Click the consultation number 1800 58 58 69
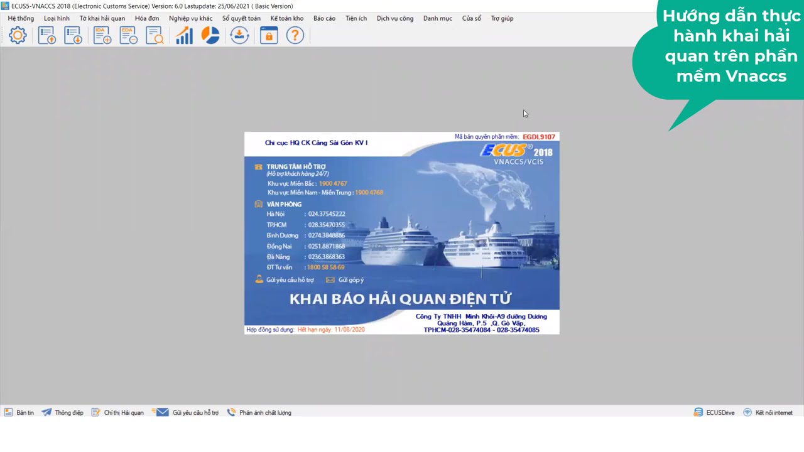This screenshot has height=452, width=804. coord(325,267)
